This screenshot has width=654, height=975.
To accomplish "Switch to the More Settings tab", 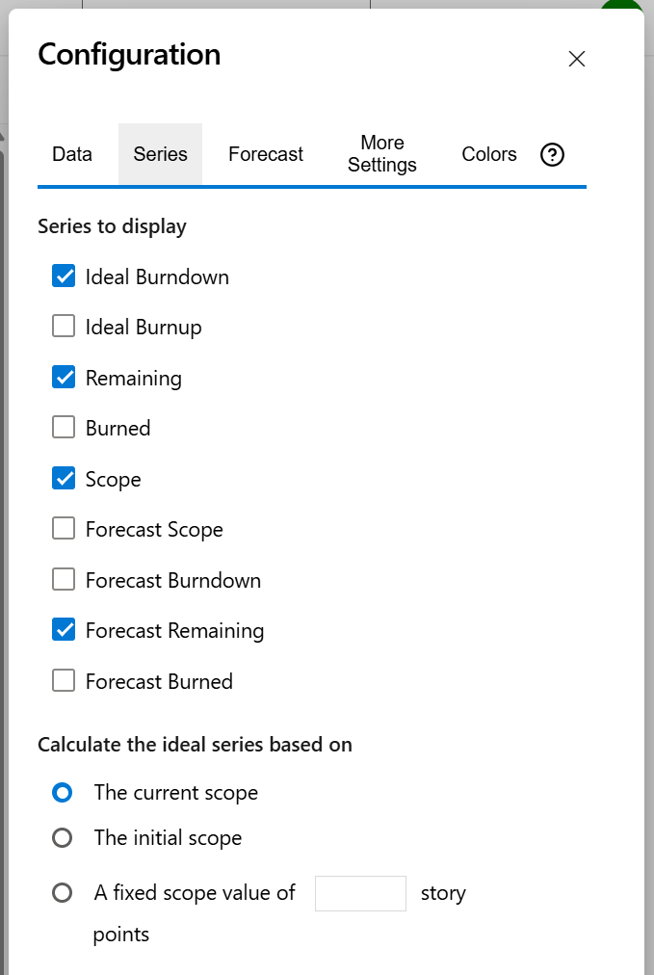I will (x=381, y=154).
